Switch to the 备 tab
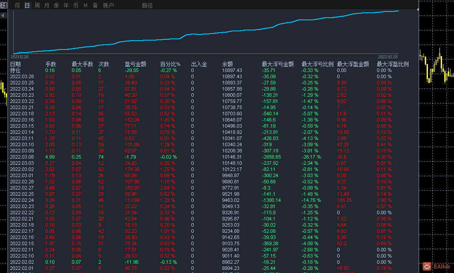This screenshot has height=273, width=454. 95,5
